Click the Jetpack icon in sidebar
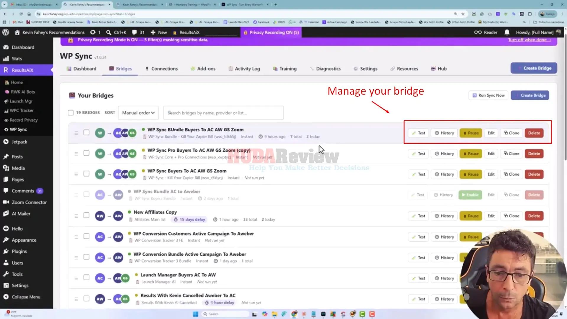567x319 pixels. tap(6, 142)
